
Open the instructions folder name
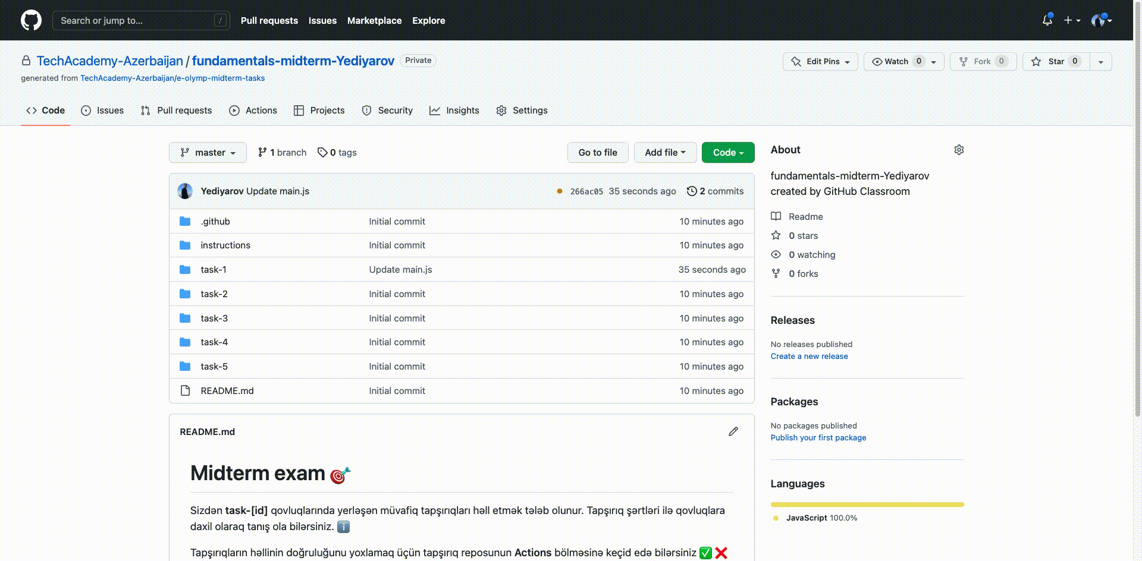(x=225, y=245)
